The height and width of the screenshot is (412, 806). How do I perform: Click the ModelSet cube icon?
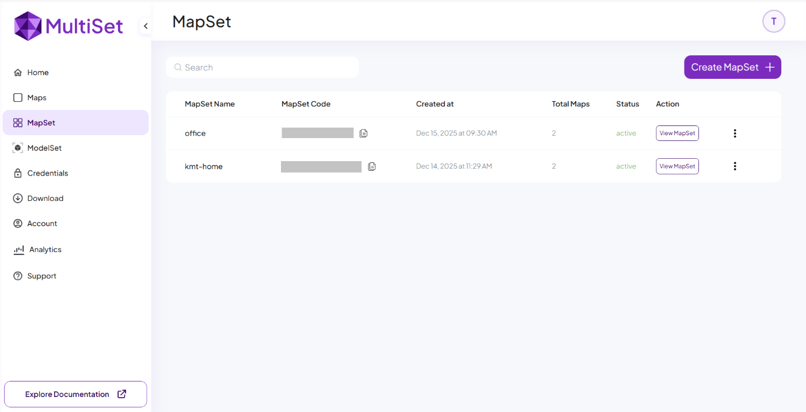18,148
